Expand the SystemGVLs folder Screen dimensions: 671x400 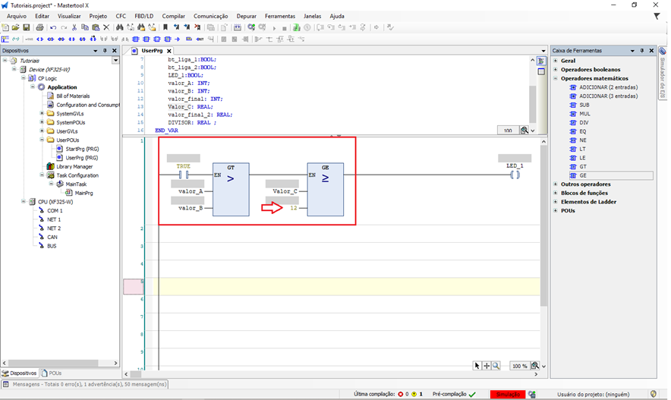[42, 114]
